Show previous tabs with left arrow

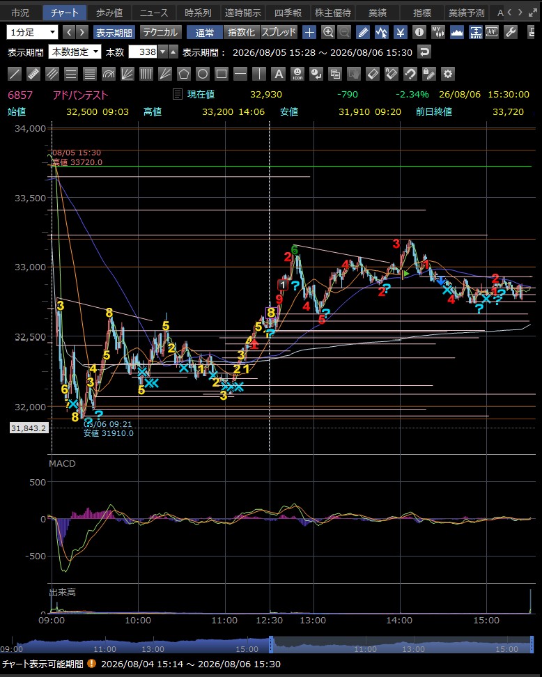[510, 12]
